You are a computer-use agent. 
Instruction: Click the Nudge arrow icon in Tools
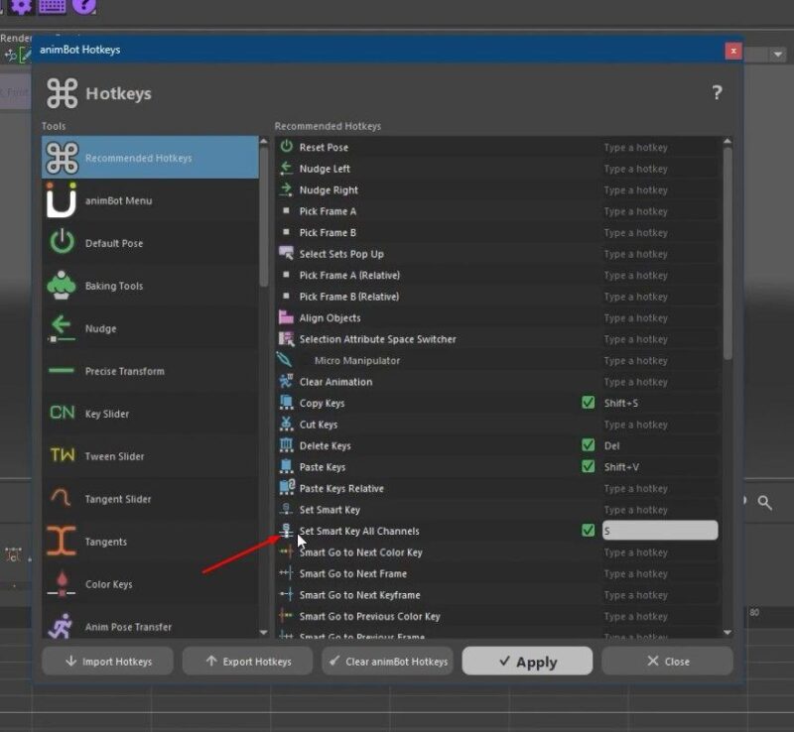click(62, 328)
